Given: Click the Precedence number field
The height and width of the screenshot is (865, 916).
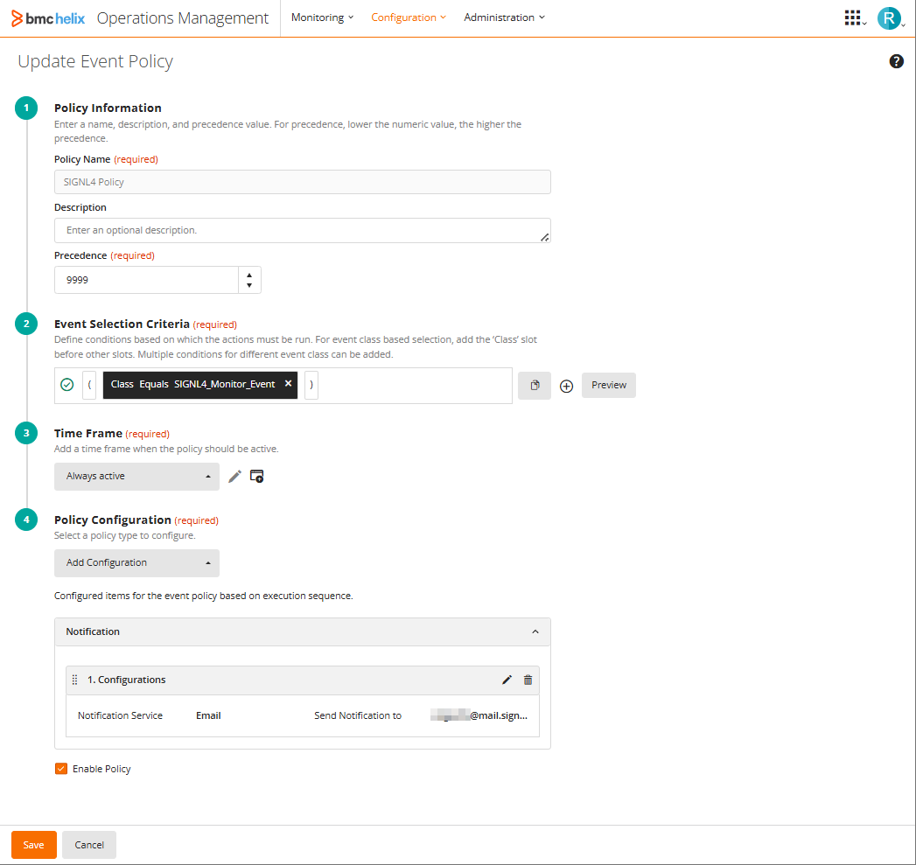Looking at the screenshot, I should (x=146, y=281).
